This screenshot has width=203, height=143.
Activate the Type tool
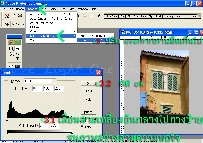pyautogui.click(x=18, y=59)
